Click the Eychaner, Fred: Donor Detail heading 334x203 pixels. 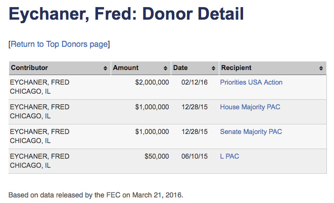126,14
